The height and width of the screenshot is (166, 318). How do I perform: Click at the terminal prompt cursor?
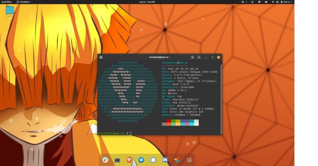pyautogui.click(x=130, y=133)
